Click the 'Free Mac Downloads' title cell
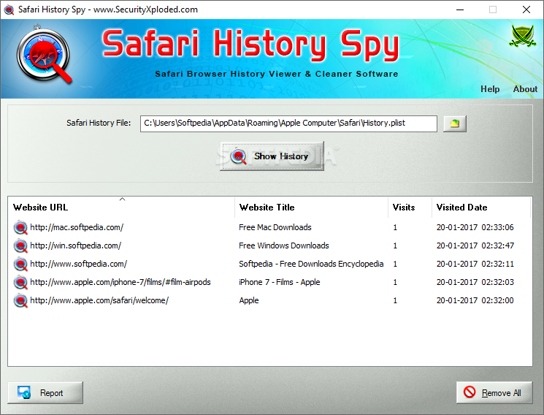544x415 pixels. (275, 227)
